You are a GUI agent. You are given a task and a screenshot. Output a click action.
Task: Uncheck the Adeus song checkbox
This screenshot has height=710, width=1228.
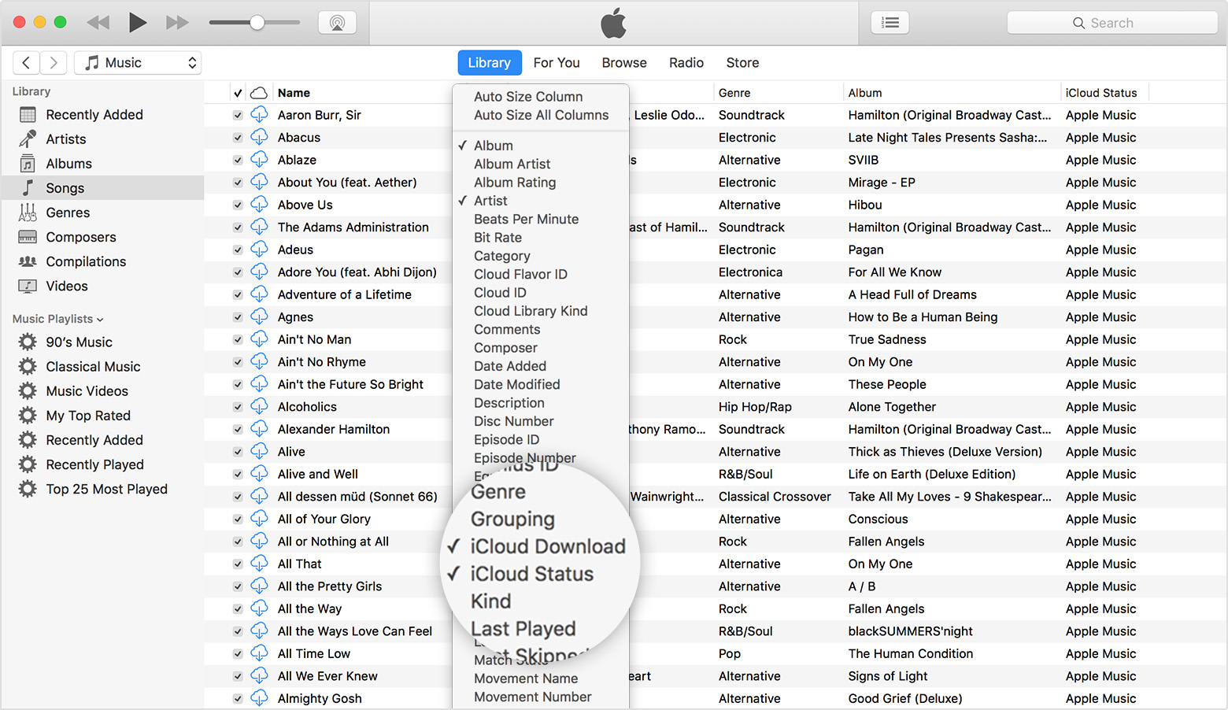point(238,250)
